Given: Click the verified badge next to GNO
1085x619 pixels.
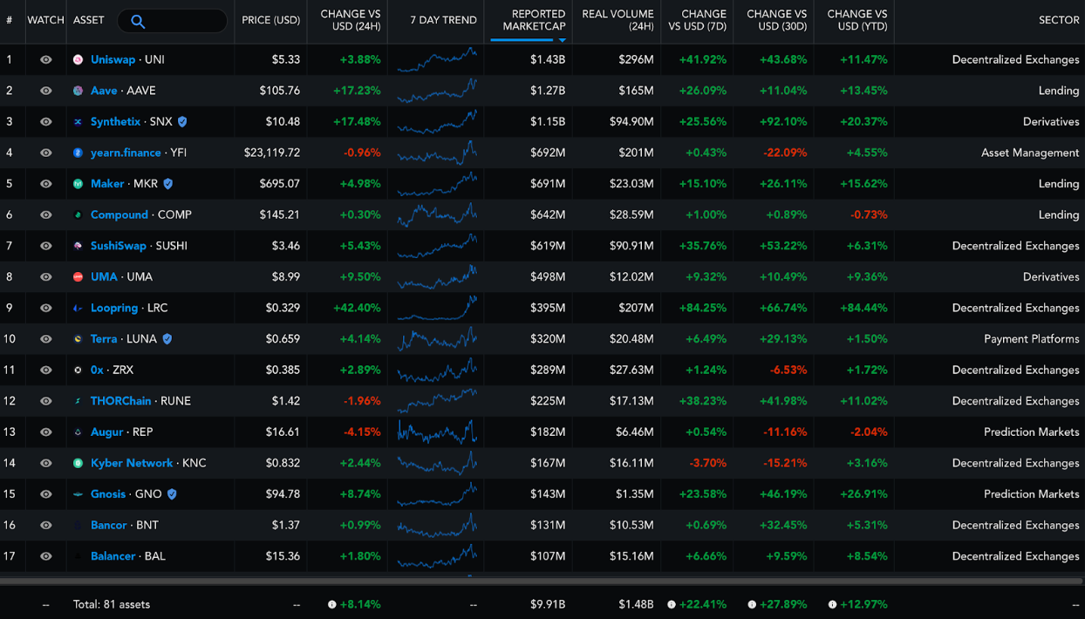Looking at the screenshot, I should tap(172, 494).
